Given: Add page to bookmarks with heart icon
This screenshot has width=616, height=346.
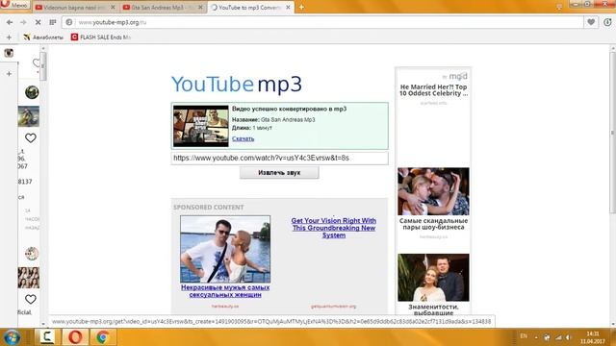Looking at the screenshot, I should click(x=591, y=22).
